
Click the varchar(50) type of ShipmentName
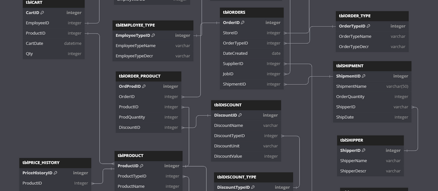397,86
